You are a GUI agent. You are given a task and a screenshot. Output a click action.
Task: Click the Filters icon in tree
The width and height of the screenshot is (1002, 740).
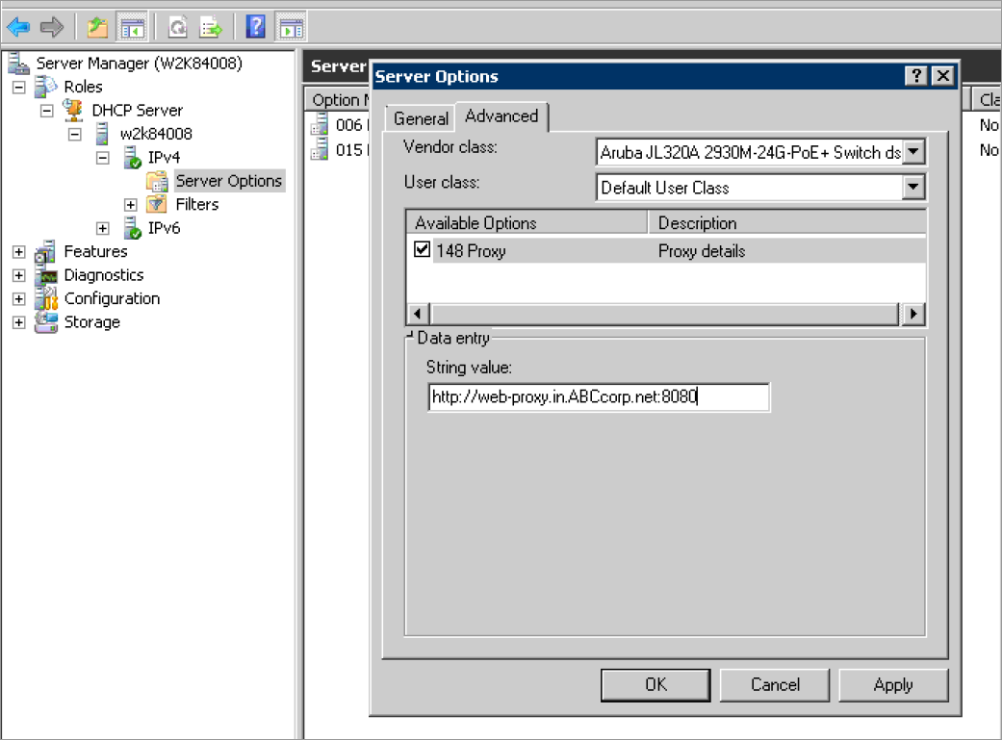point(157,205)
